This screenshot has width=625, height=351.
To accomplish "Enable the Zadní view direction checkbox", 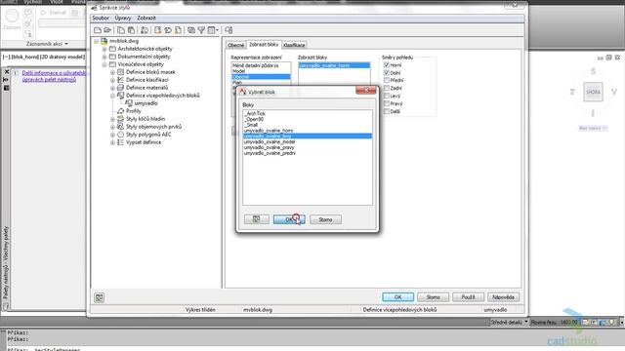I will click(x=387, y=88).
